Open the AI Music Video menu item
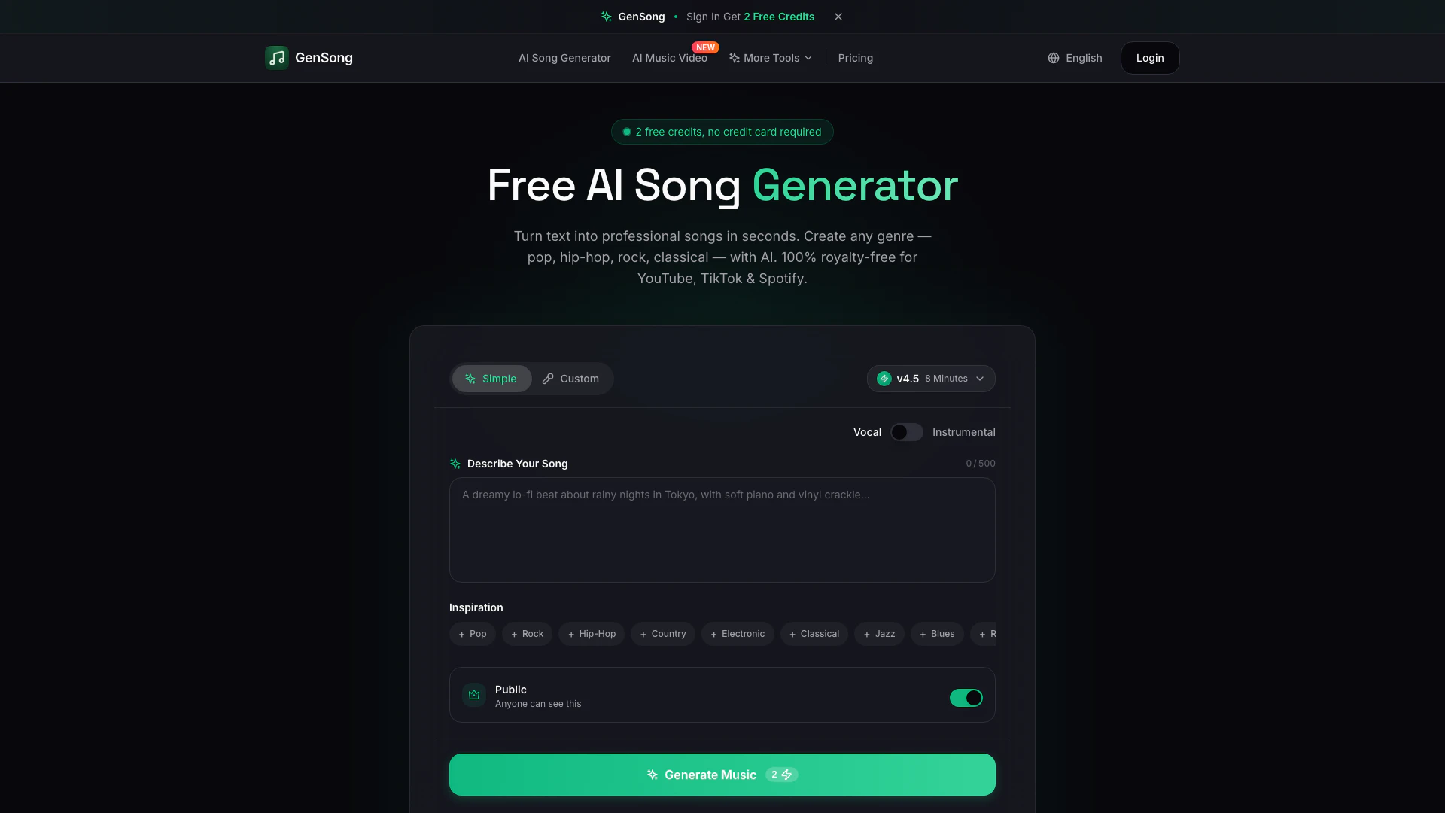Screen dimensions: 1445x813 click(670, 58)
